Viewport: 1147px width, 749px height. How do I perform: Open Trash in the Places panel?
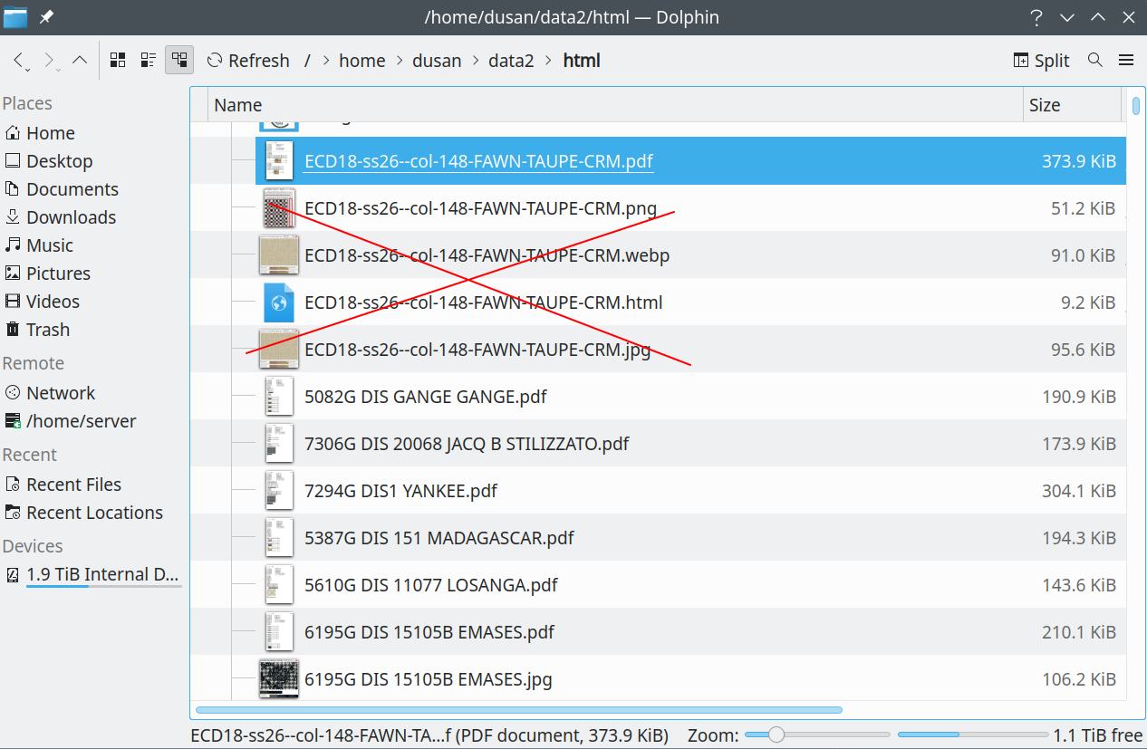(47, 330)
